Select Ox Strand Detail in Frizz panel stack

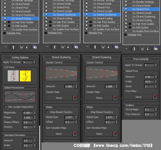[x=141, y=6]
